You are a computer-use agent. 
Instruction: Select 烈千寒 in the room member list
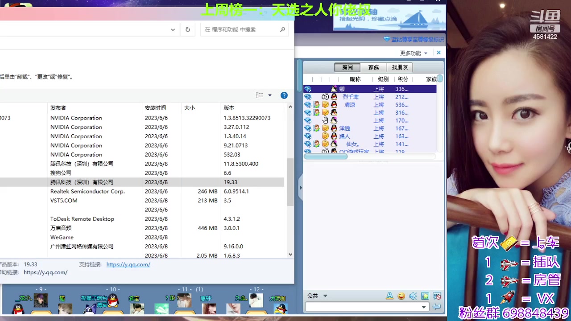351,97
